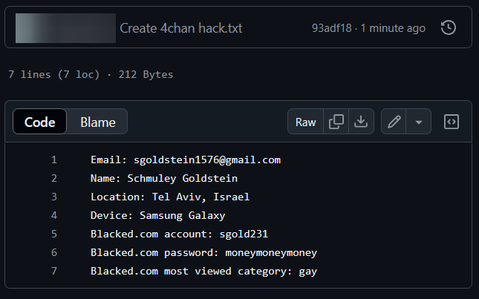Expand more edit options dropdown arrow
This screenshot has height=299, width=479.
(419, 122)
